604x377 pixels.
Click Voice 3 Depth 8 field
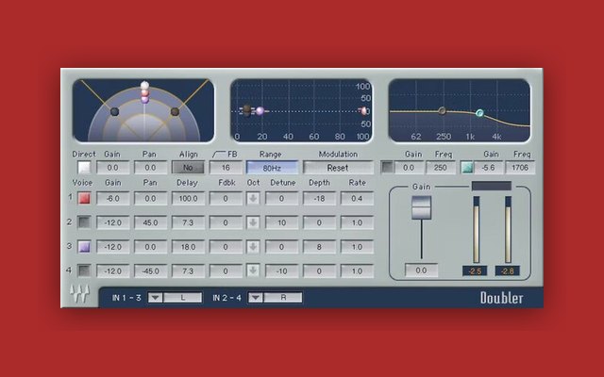(319, 247)
